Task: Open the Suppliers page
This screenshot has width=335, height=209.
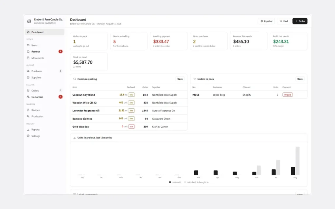Action: [44, 77]
